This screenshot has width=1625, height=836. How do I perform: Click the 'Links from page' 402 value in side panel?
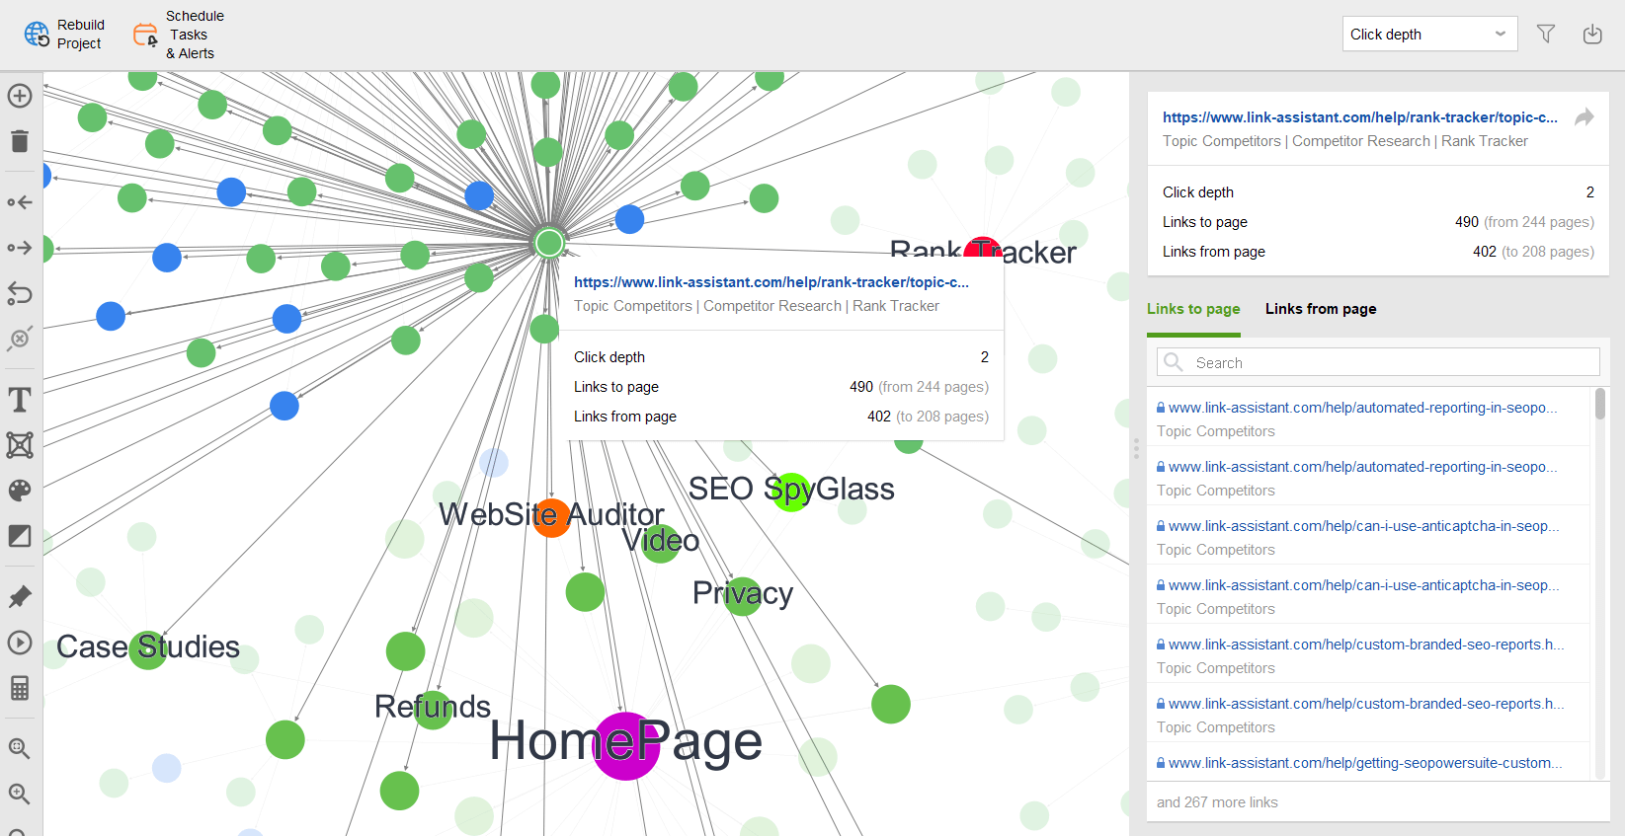click(x=1485, y=252)
